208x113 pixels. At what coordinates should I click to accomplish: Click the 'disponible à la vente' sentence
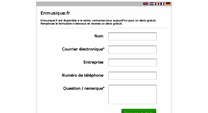[98, 21]
